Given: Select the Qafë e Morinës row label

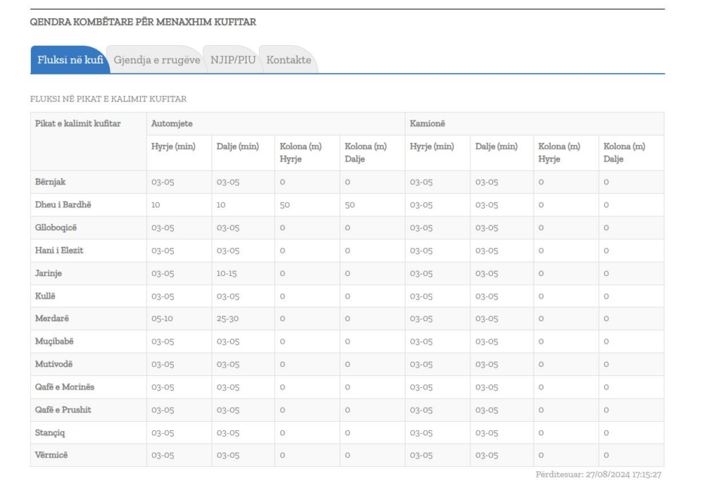Looking at the screenshot, I should click(x=64, y=387).
